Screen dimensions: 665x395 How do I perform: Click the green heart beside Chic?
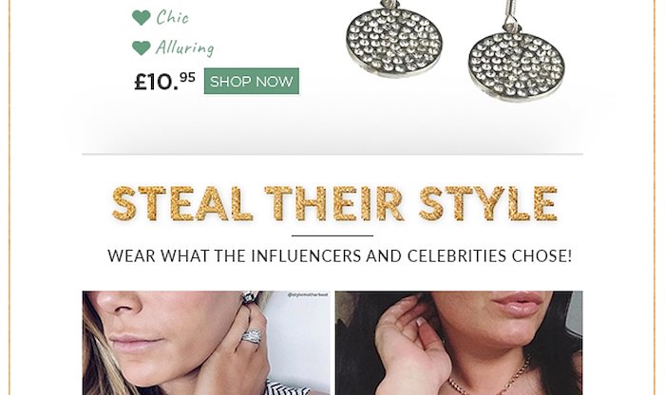click(142, 17)
